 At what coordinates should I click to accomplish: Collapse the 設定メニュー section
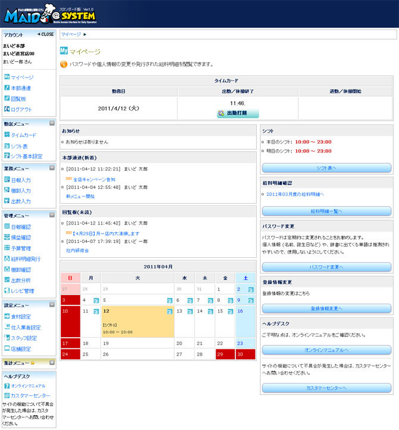[52, 304]
